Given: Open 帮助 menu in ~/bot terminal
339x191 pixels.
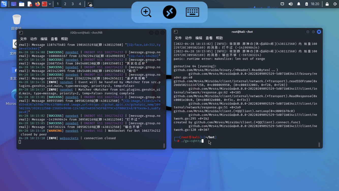Looking at the screenshot, I should [219, 38].
